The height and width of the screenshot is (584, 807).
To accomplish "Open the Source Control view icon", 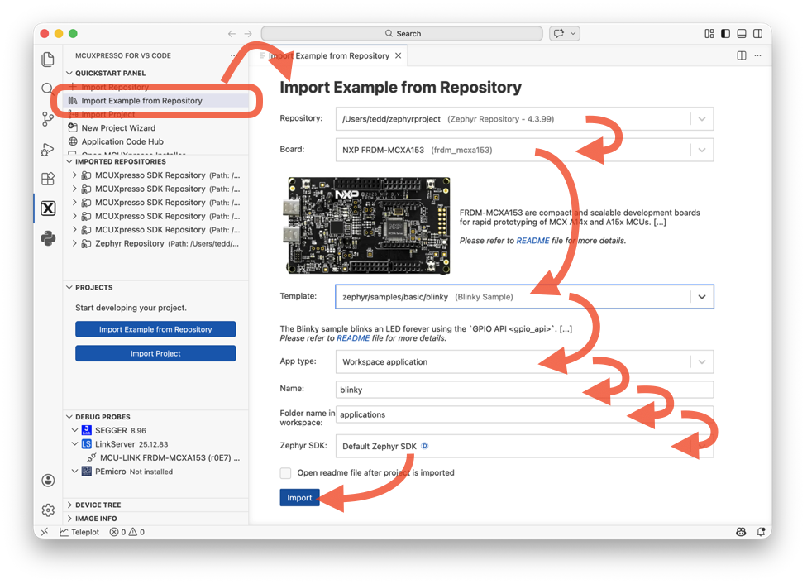I will 48,119.
